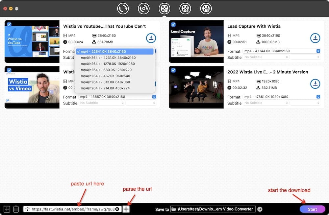Image resolution: width=329 pixels, height=215 pixels.
Task: Select the second rotating-gear toolbar icon
Action: [x=143, y=9]
